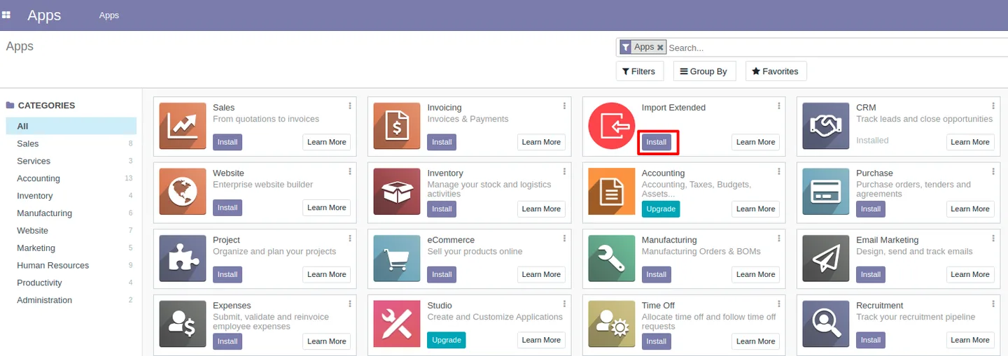
Task: Click Upgrade on the Accounting app
Action: point(661,209)
